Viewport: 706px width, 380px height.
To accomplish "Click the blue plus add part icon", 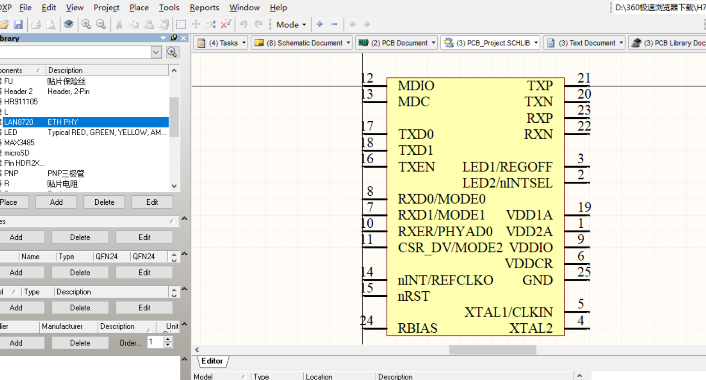I will (319, 24).
